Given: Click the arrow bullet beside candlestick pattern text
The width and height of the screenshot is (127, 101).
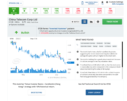Looking at the screenshot, I should point(78,52).
